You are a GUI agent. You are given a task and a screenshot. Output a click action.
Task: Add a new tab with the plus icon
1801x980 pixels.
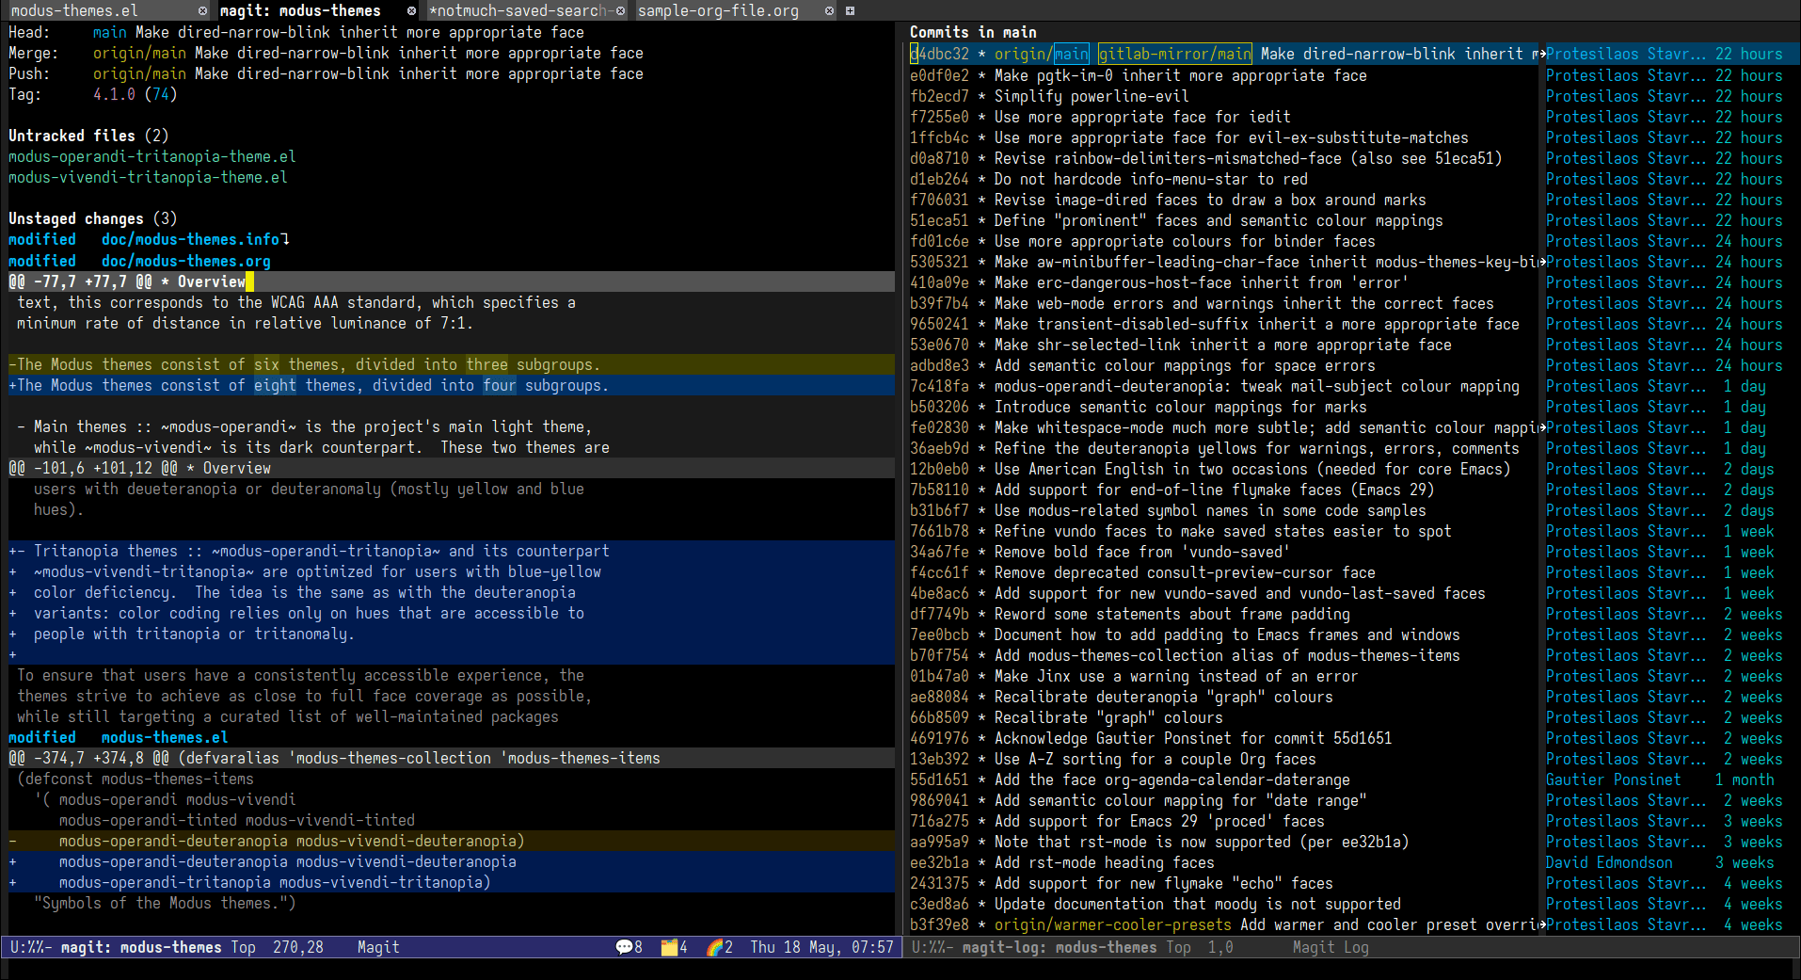tap(850, 11)
